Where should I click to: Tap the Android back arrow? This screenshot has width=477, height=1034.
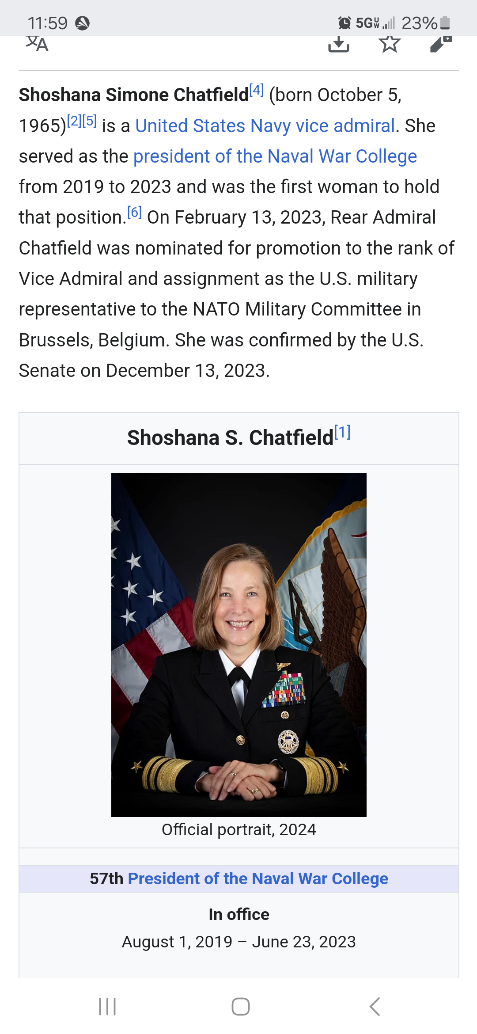(375, 1007)
